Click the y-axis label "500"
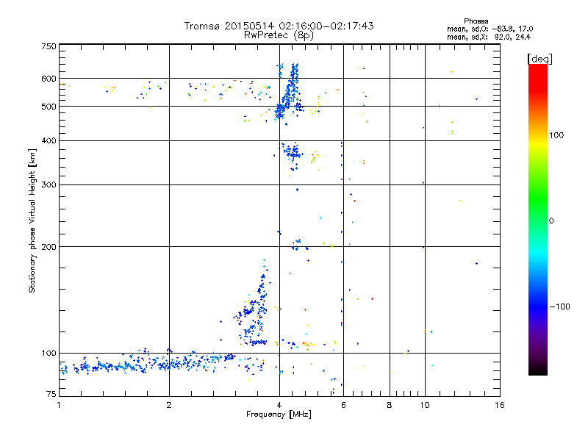 click(49, 107)
